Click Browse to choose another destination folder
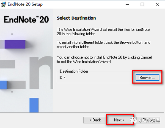 [147, 78]
